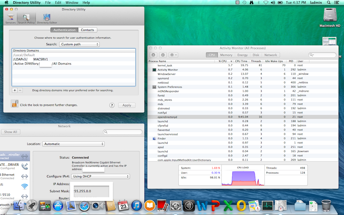Open volume control in menu bar

pos(273,2)
